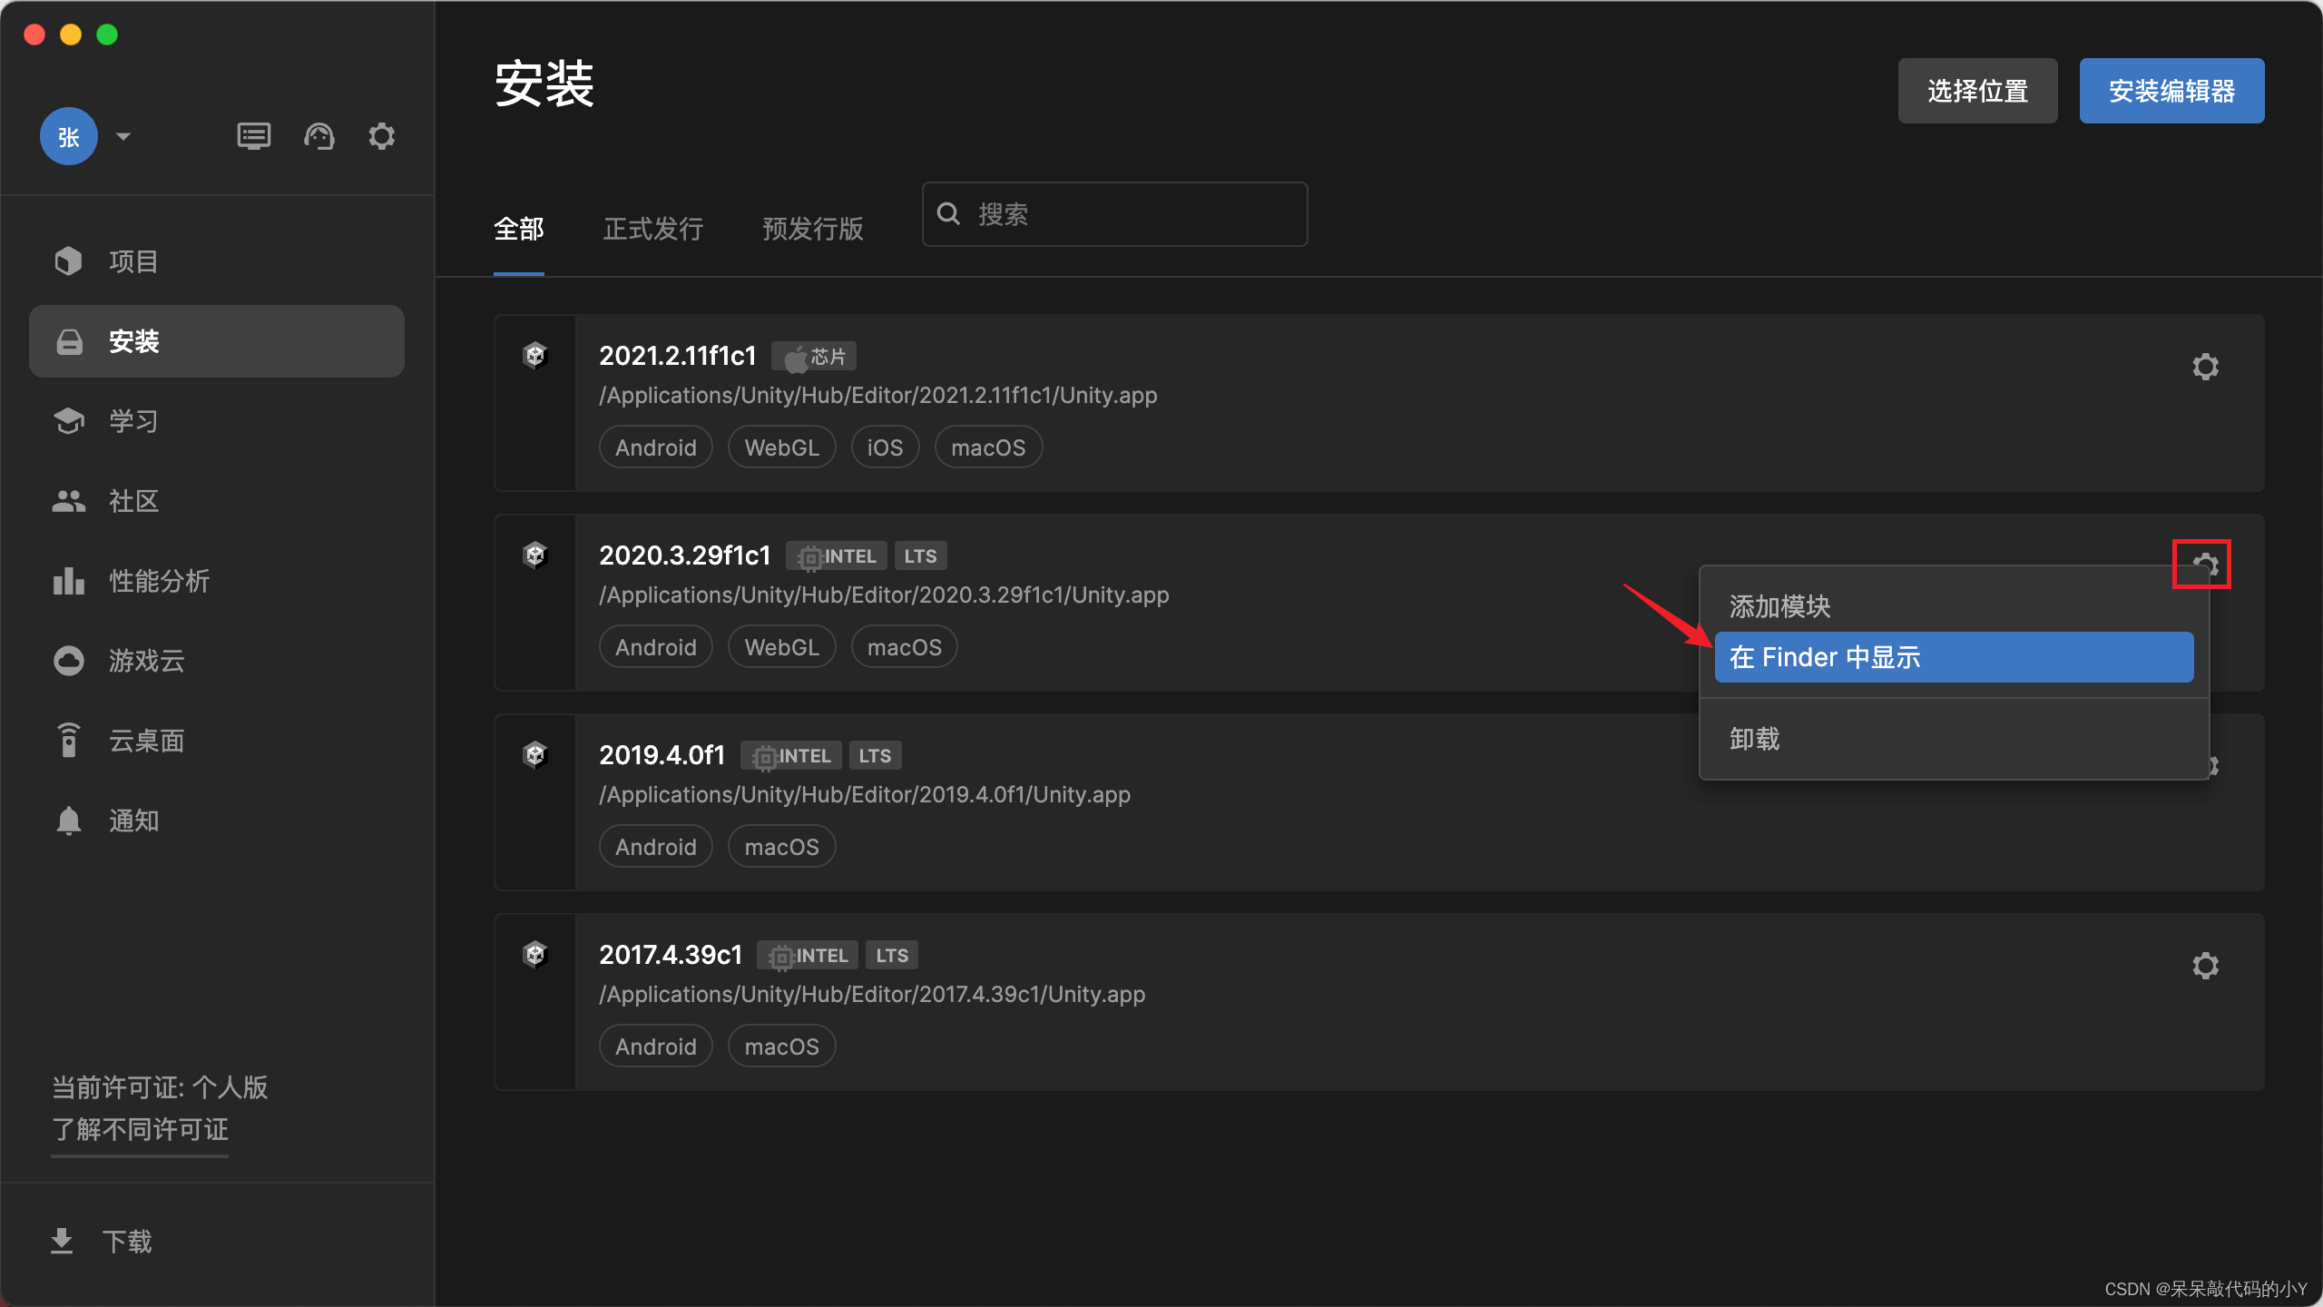Screen dimensions: 2323x1307
Task: Choose 添加模块 from the context menu
Action: click(x=1954, y=606)
